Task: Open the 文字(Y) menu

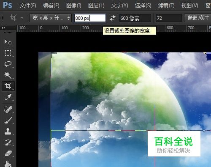Action: pos(119,5)
